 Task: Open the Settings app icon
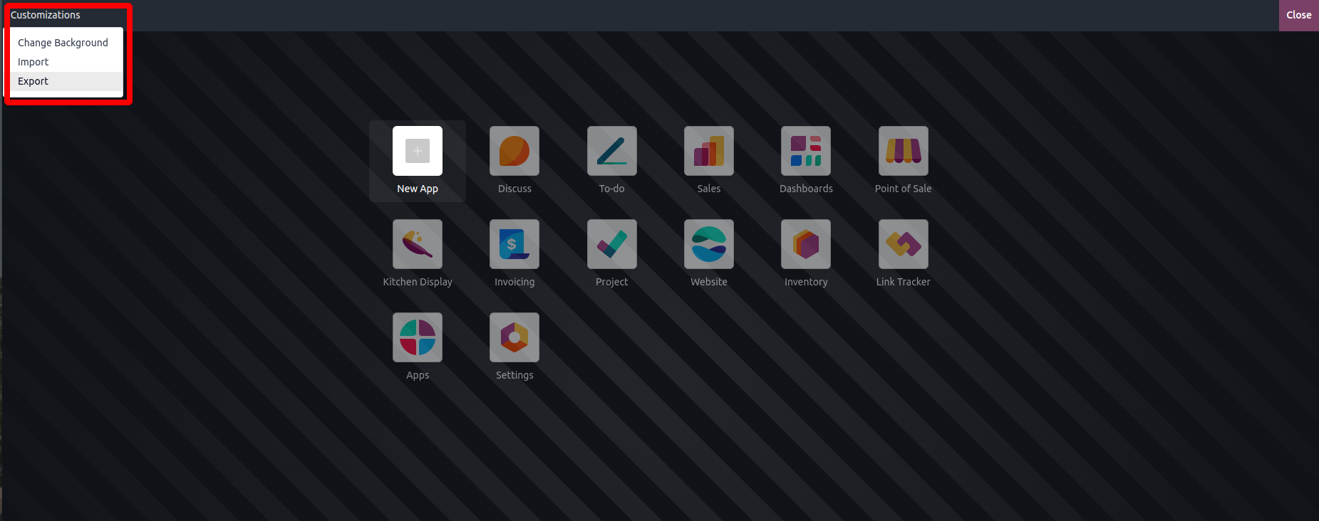(514, 337)
